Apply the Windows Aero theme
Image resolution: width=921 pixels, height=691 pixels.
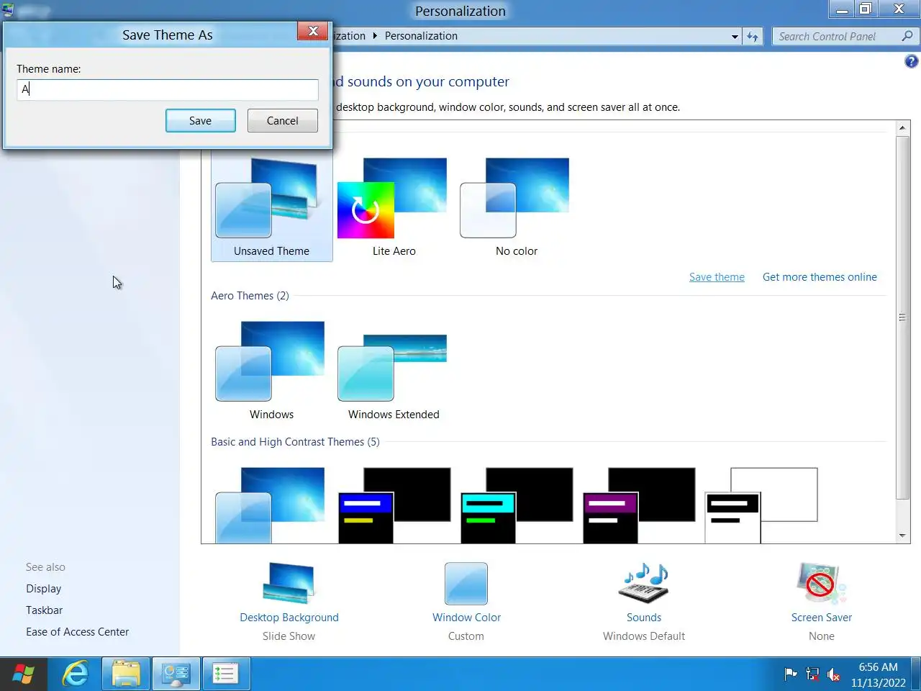click(271, 370)
